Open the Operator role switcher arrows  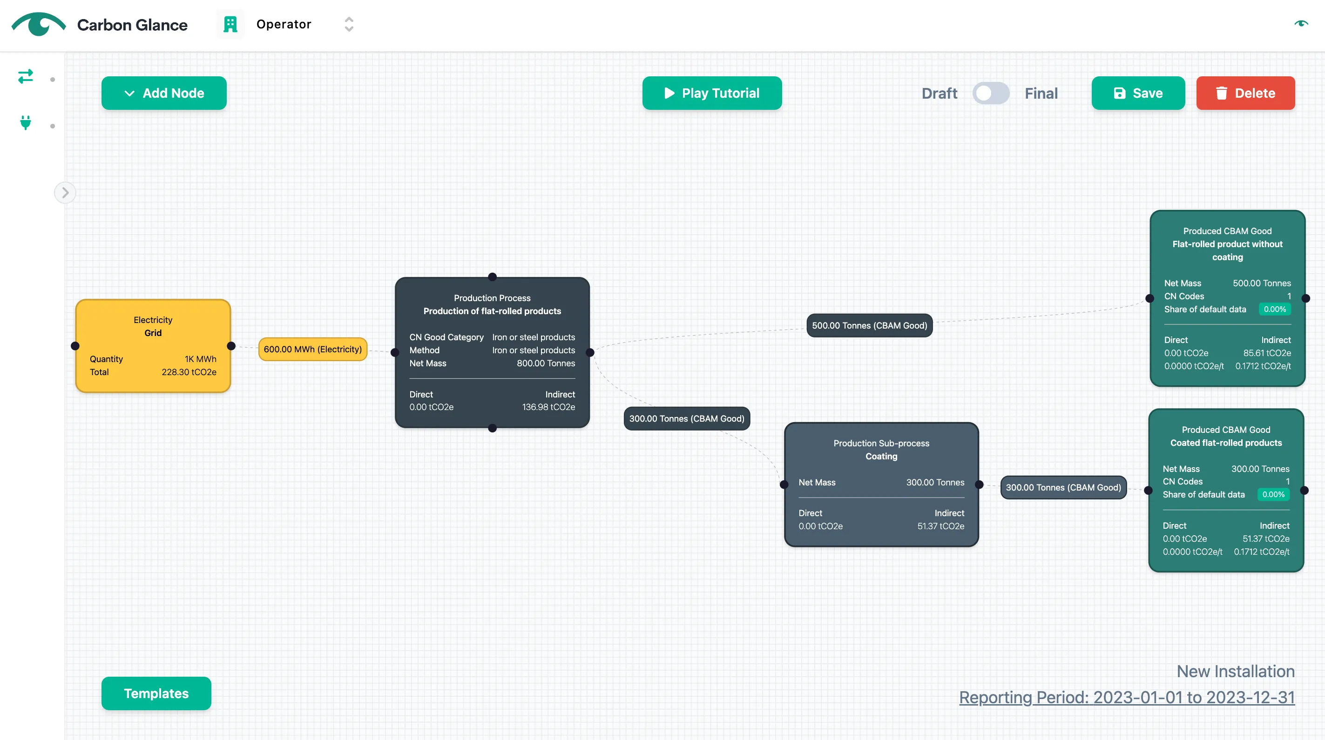pos(349,24)
